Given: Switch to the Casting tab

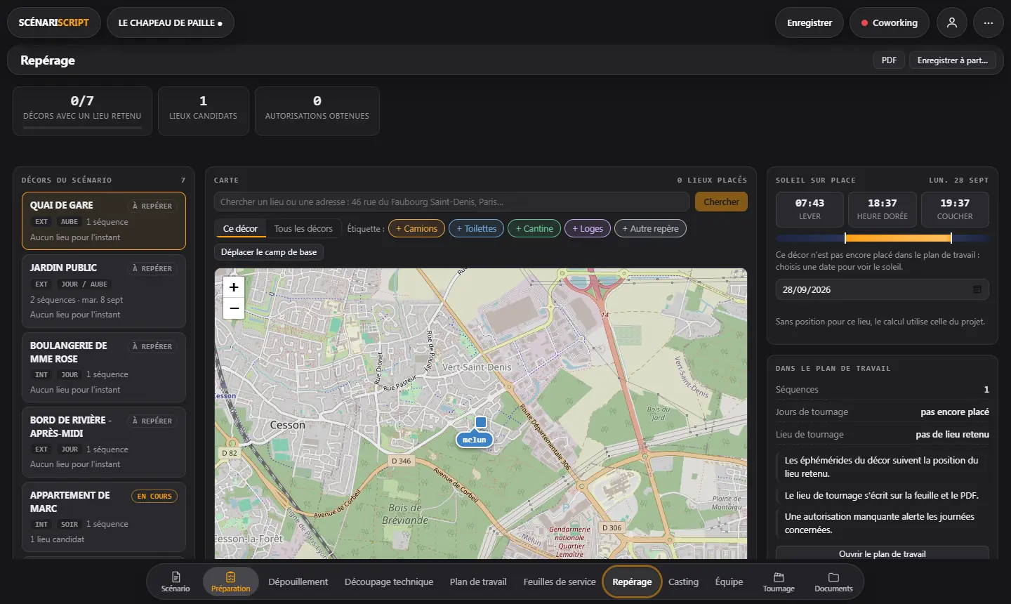Looking at the screenshot, I should pos(683,582).
